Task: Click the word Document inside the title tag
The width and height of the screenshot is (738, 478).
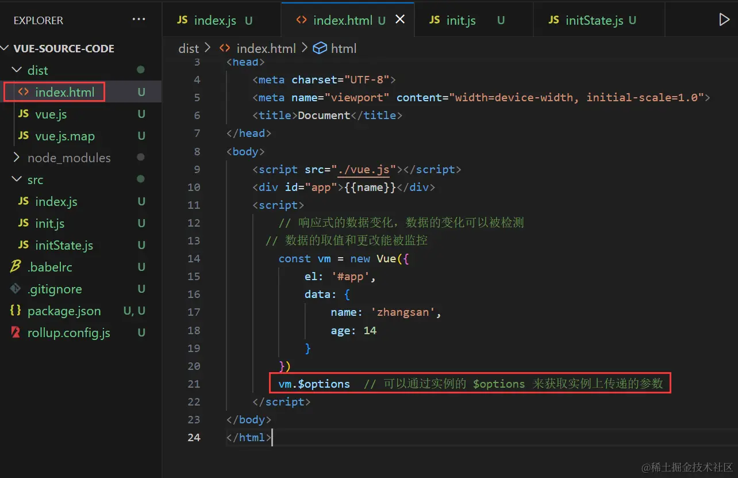Action: tap(324, 116)
